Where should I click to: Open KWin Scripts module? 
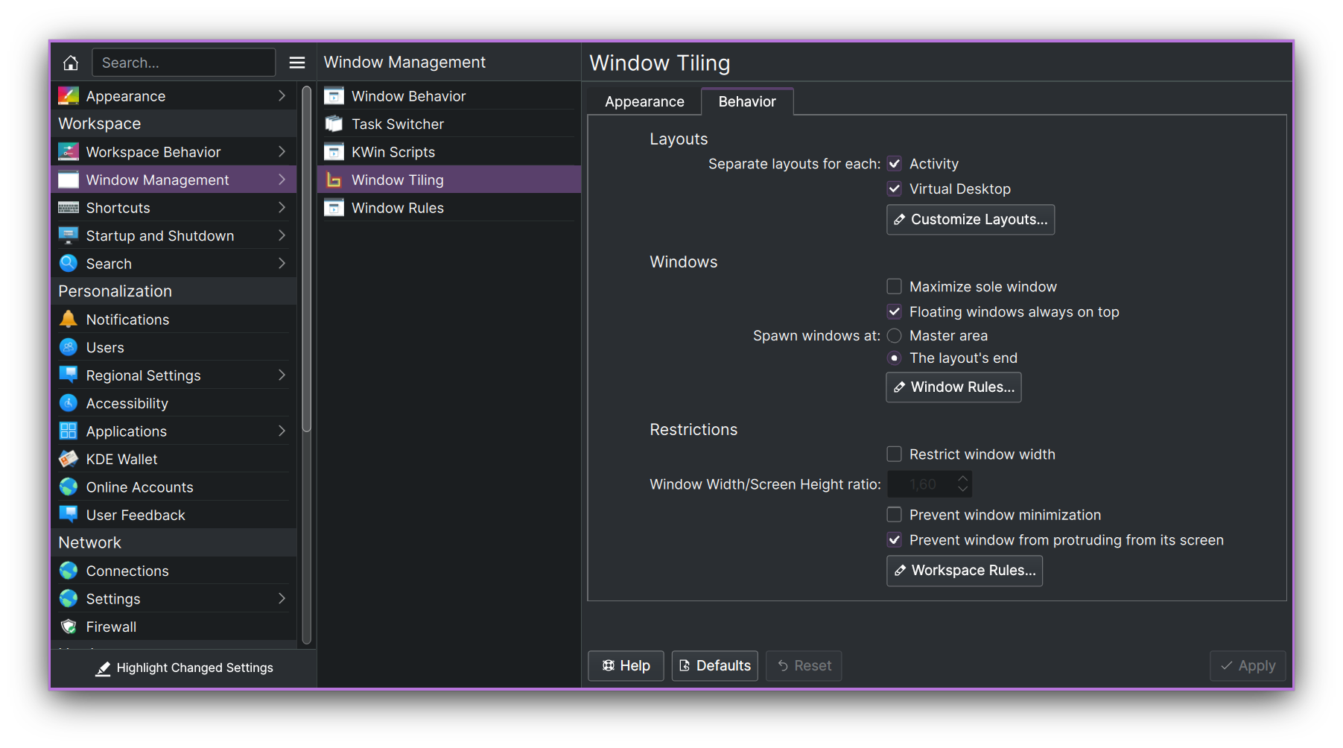[x=449, y=152]
